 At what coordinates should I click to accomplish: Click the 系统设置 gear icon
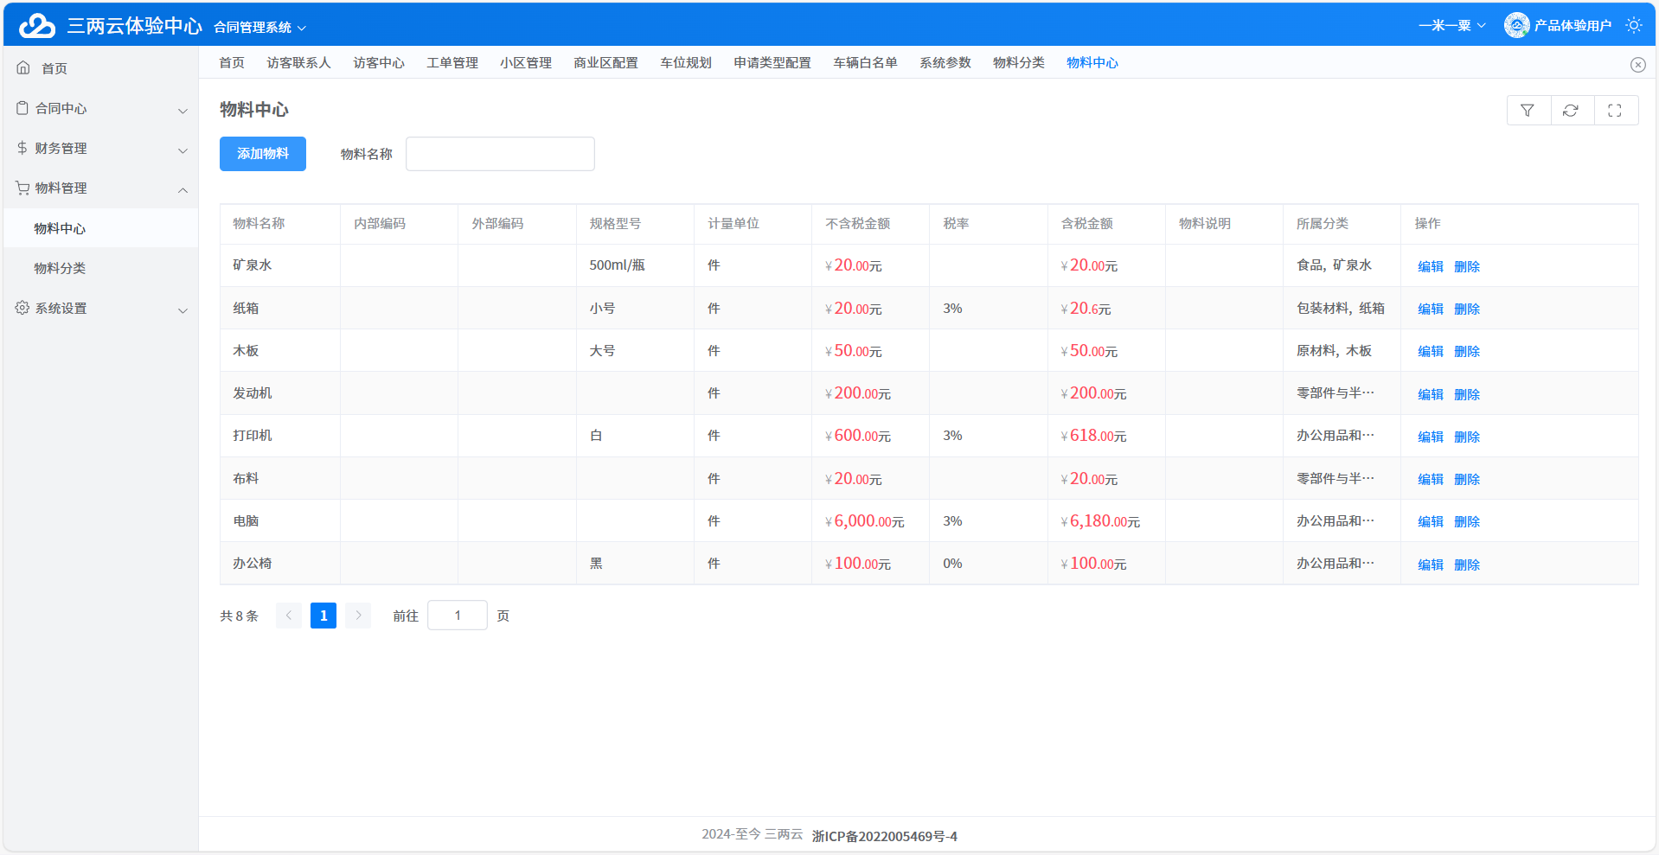tap(22, 308)
